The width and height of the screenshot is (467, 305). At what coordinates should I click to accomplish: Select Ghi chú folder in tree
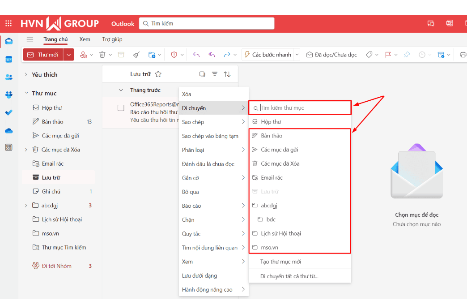pyautogui.click(x=58, y=191)
